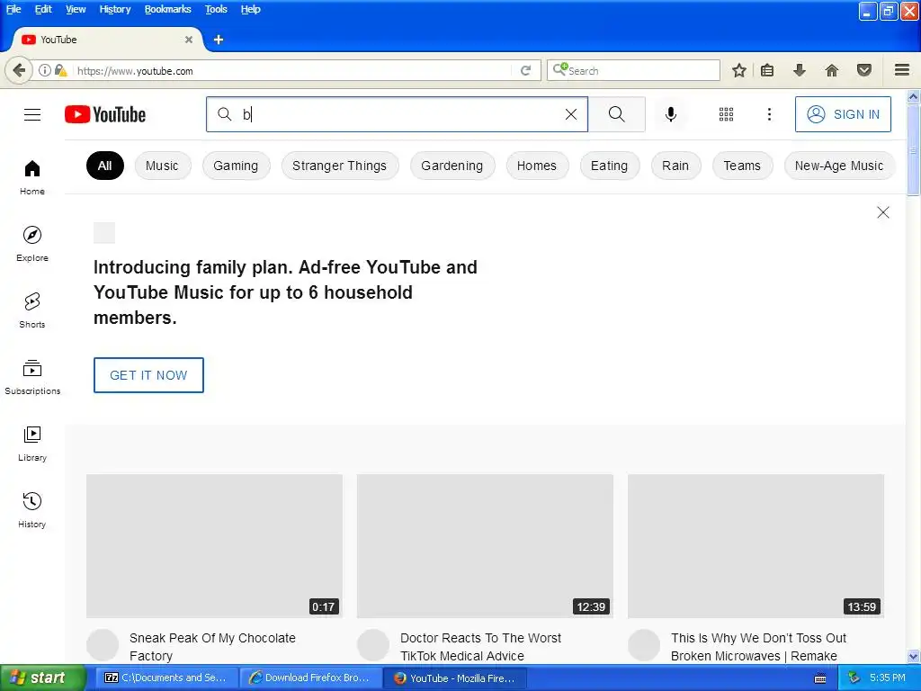The image size is (921, 691).
Task: Open Shorts in the sidebar
Action: tap(32, 310)
